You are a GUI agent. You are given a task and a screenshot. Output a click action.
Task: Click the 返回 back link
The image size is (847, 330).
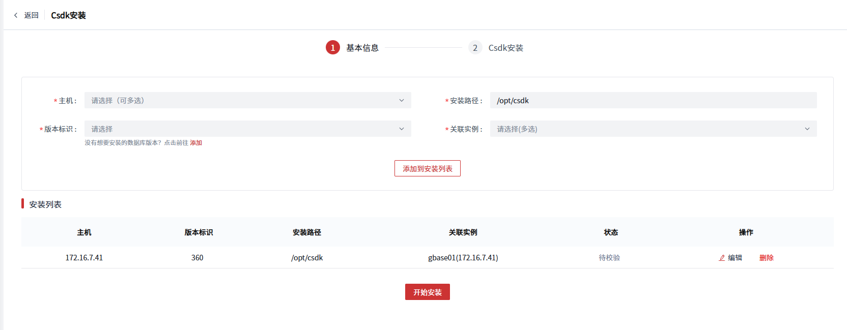coord(31,15)
